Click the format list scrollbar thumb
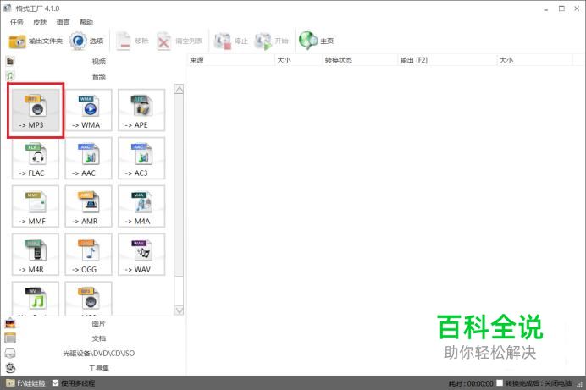Screen dimensions: 586x390 [179, 185]
